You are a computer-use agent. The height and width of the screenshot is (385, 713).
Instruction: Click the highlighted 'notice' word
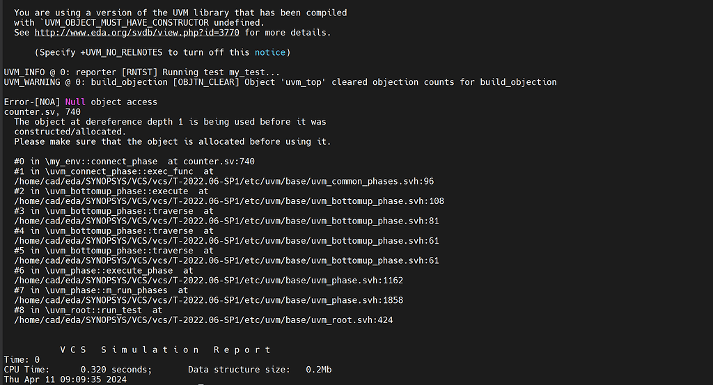coord(270,52)
